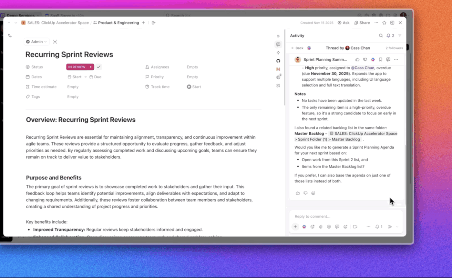Start the time tracker
The image size is (452, 278).
pyautogui.click(x=194, y=87)
